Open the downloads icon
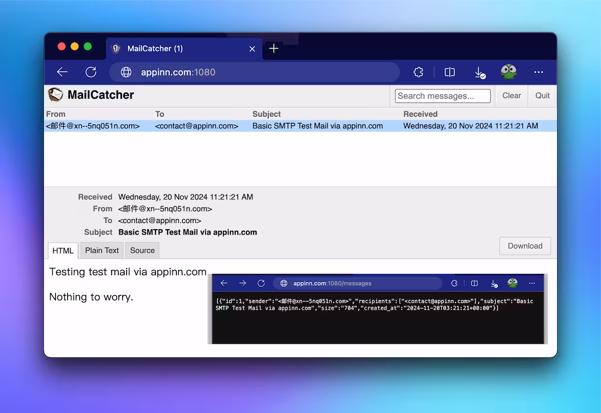This screenshot has width=601, height=413. pyautogui.click(x=479, y=73)
